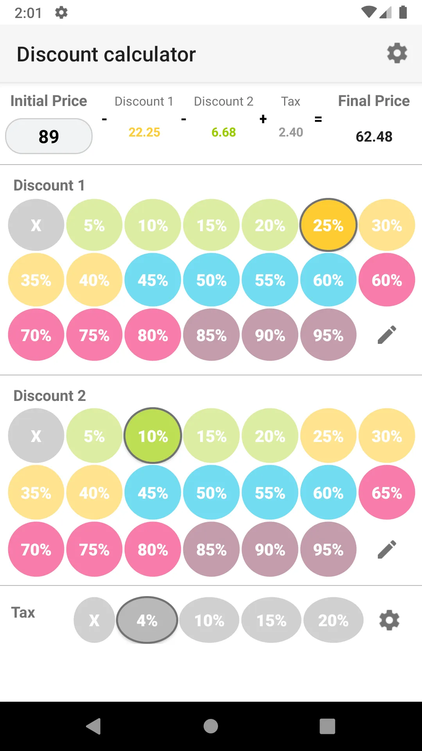This screenshot has width=422, height=751.
Task: Select 15% in Discount 2
Action: (211, 436)
